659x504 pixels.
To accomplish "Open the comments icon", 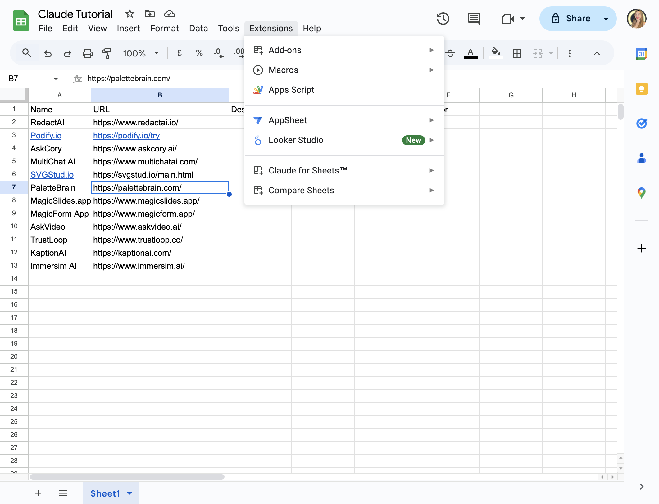I will pos(474,19).
